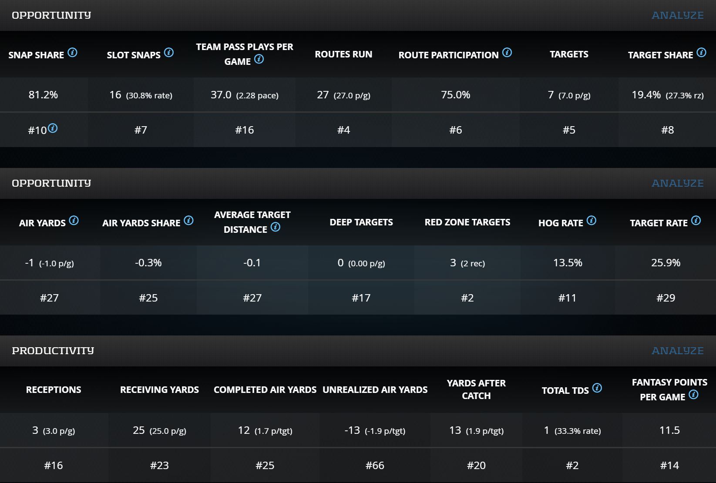The image size is (716, 483).
Task: Select the Unrealized Air Yards header
Action: click(375, 390)
